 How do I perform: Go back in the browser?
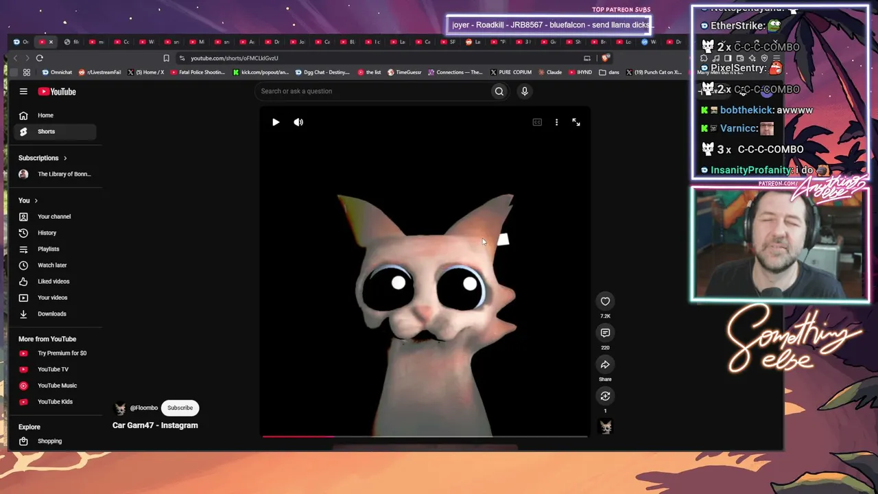tap(15, 58)
